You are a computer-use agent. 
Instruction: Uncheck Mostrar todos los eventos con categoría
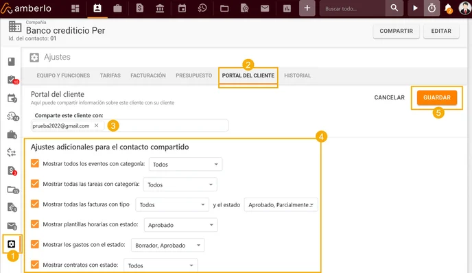(x=35, y=163)
